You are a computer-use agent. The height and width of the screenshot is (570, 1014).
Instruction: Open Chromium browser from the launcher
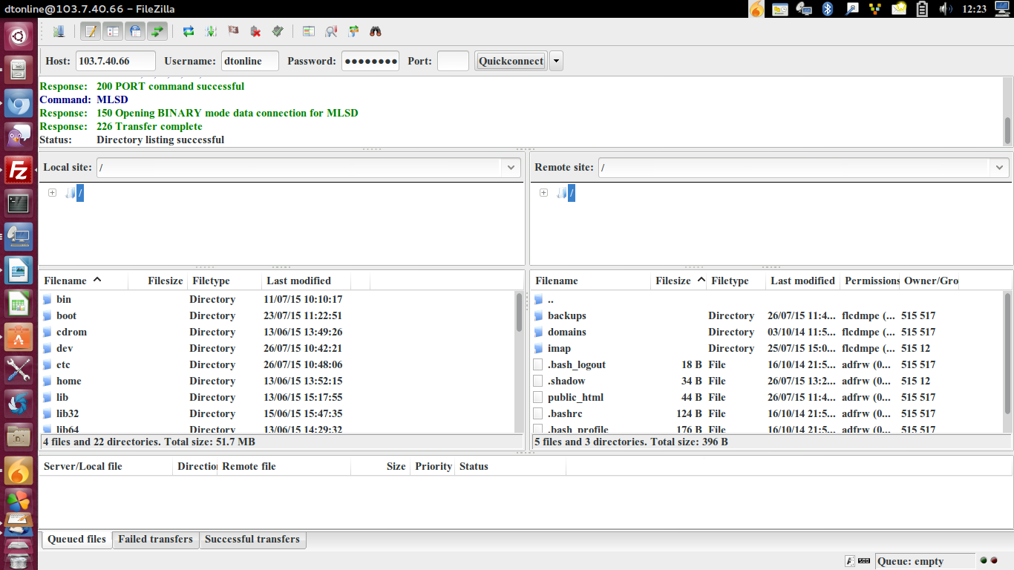19,102
